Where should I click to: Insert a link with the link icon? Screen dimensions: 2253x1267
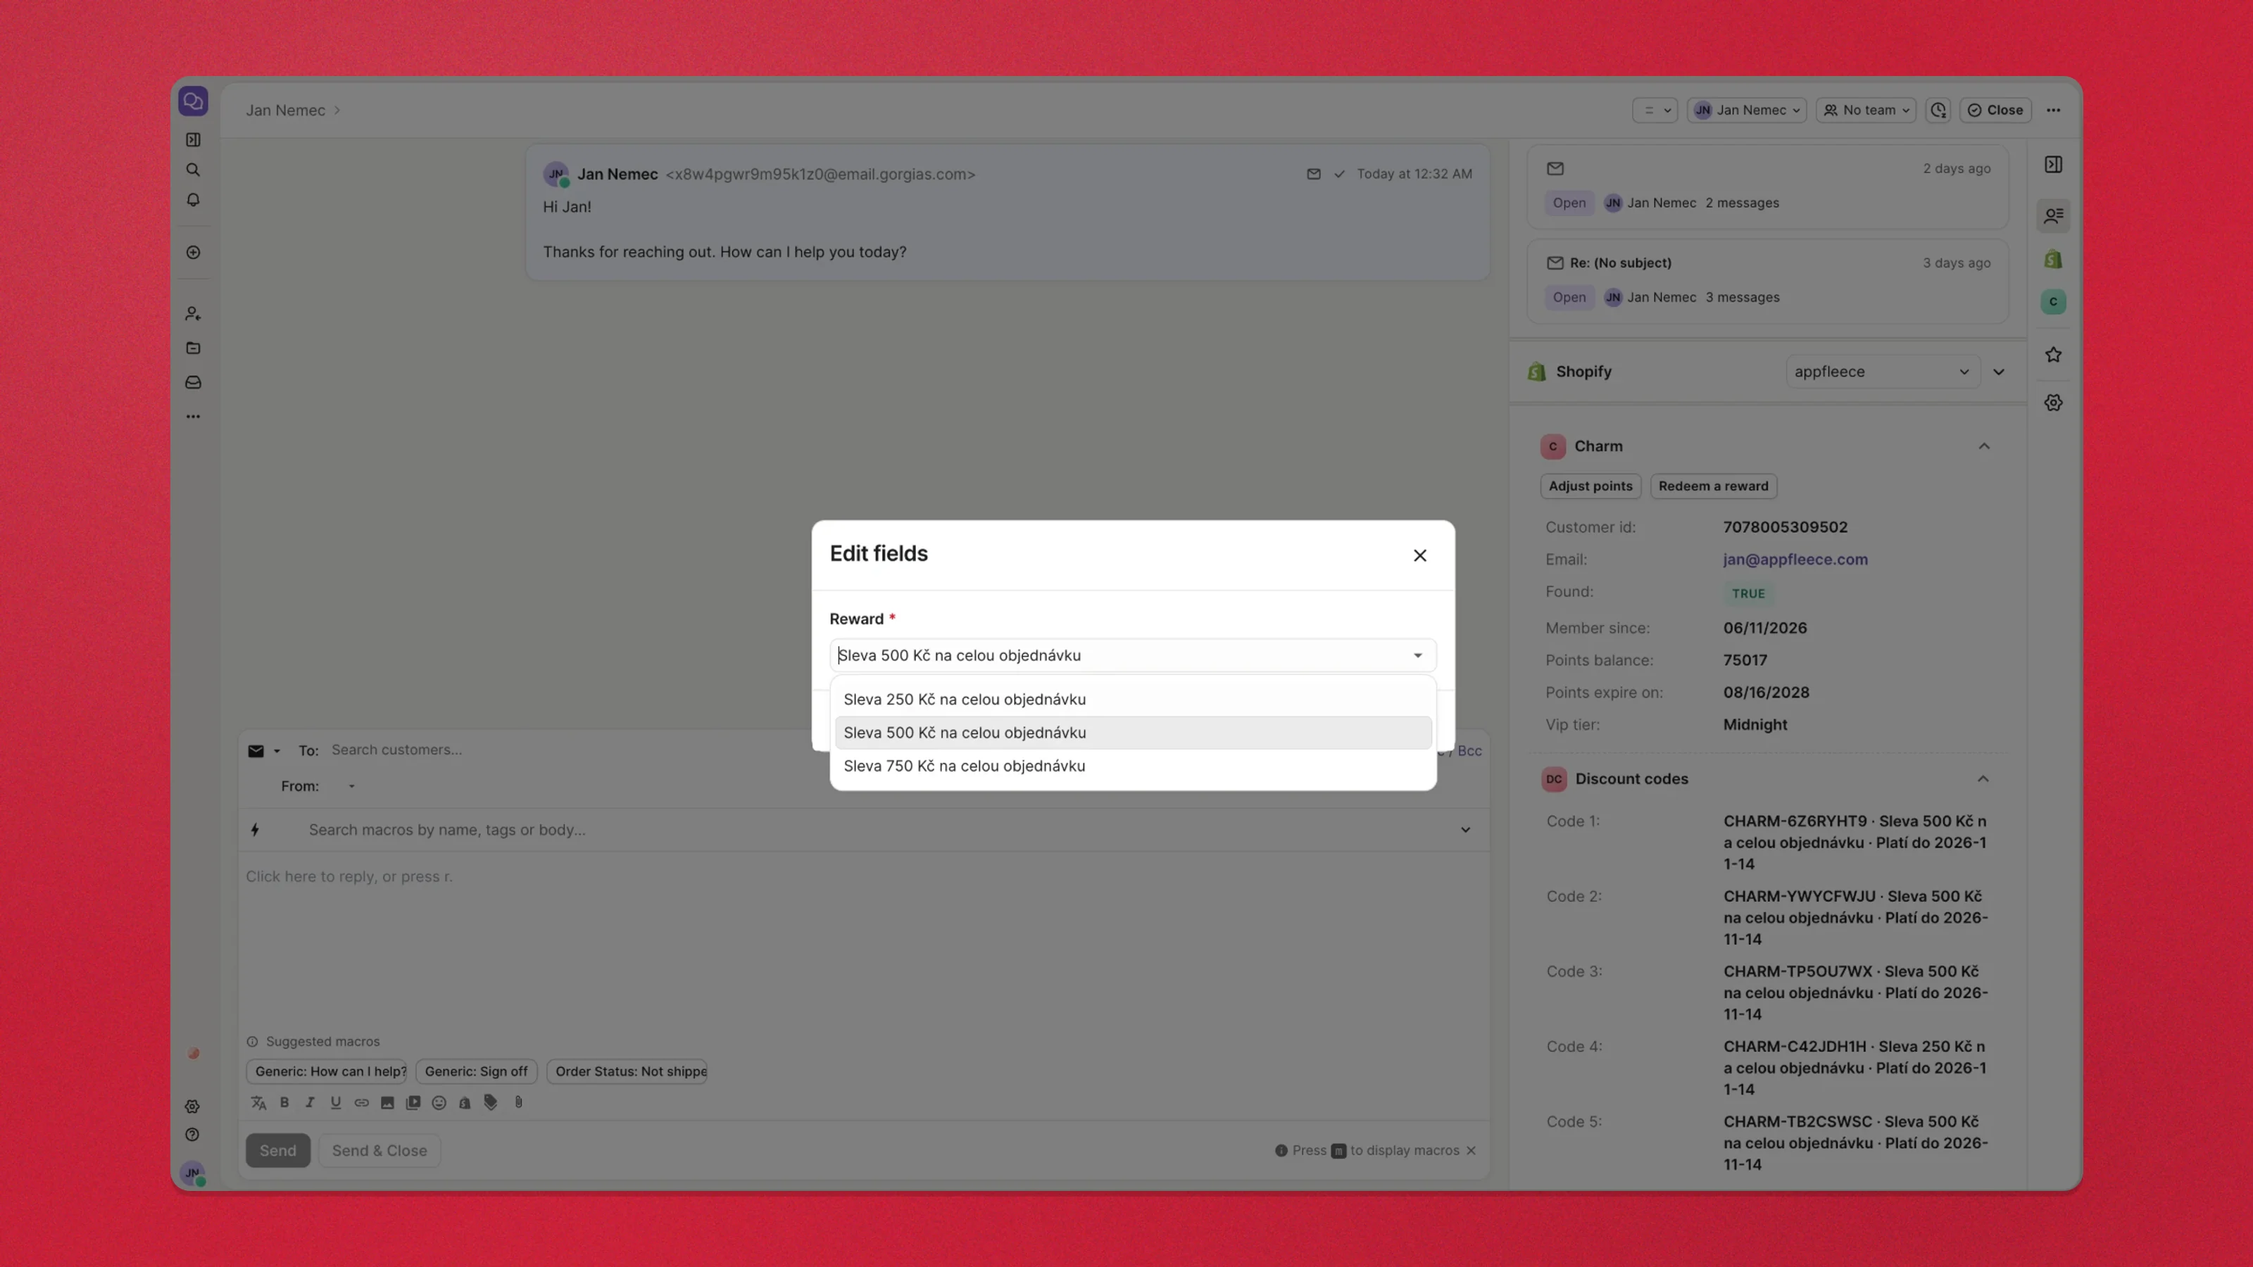361,1104
